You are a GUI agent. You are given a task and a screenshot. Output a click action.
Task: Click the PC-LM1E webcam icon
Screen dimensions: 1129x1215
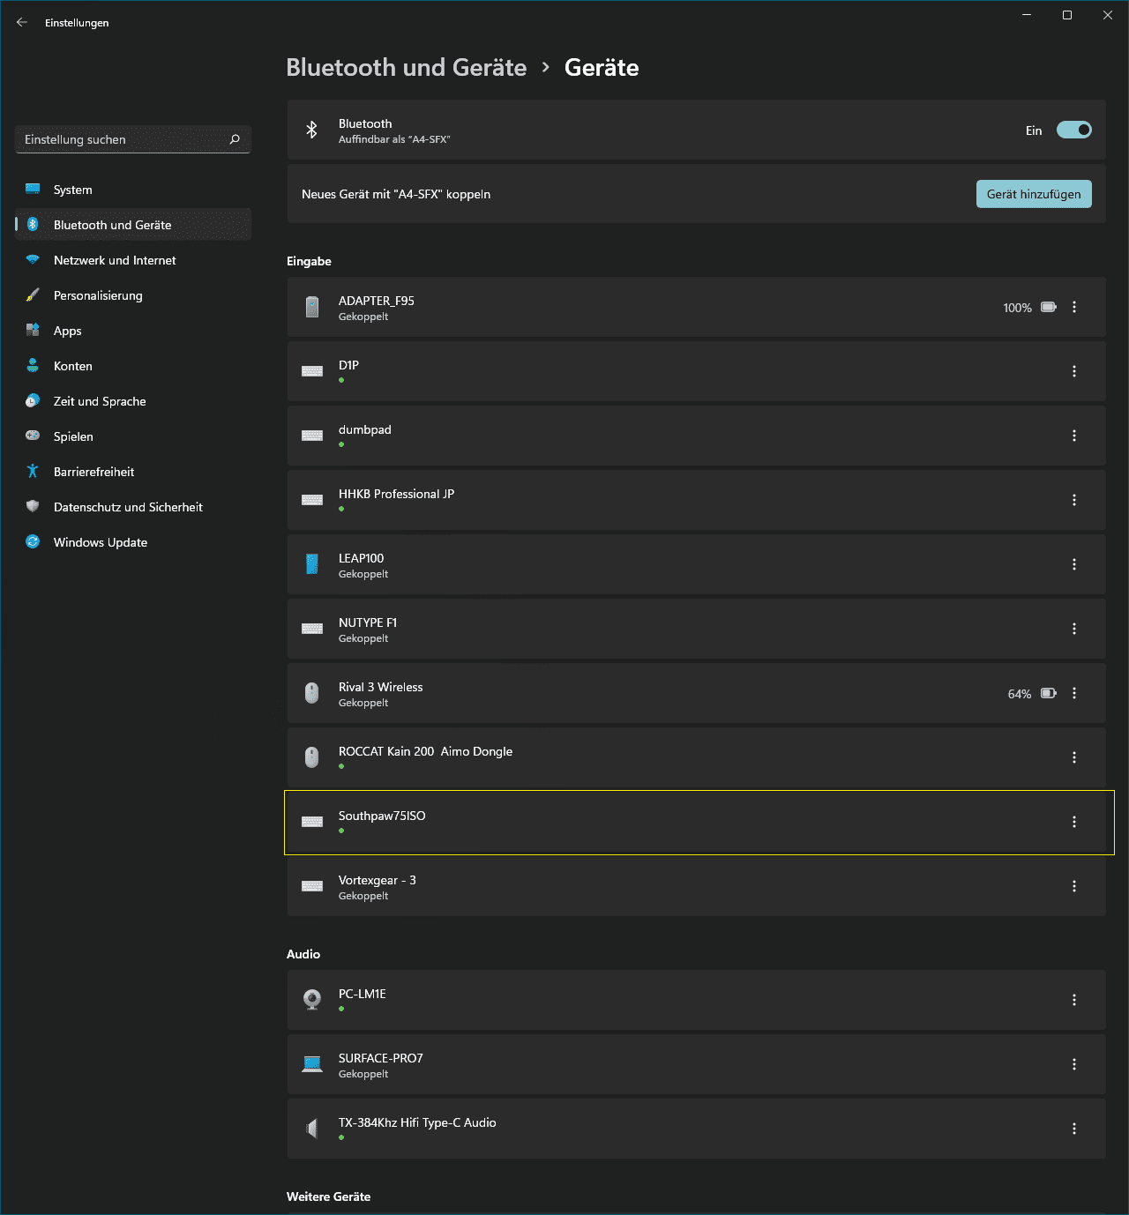[312, 1000]
